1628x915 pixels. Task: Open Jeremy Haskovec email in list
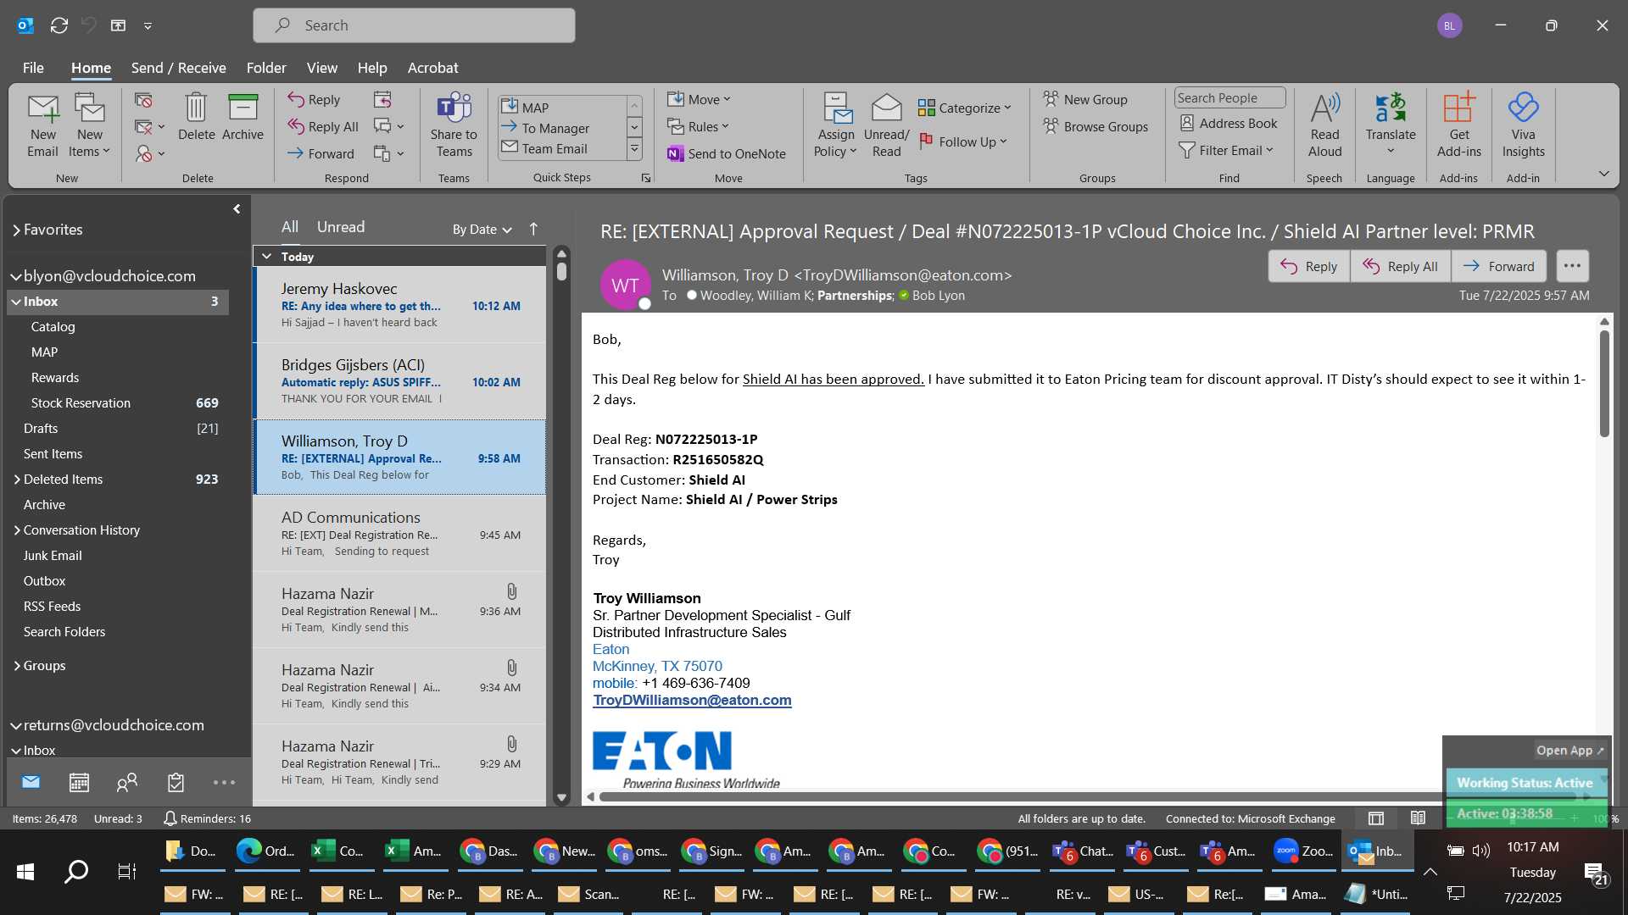click(400, 305)
